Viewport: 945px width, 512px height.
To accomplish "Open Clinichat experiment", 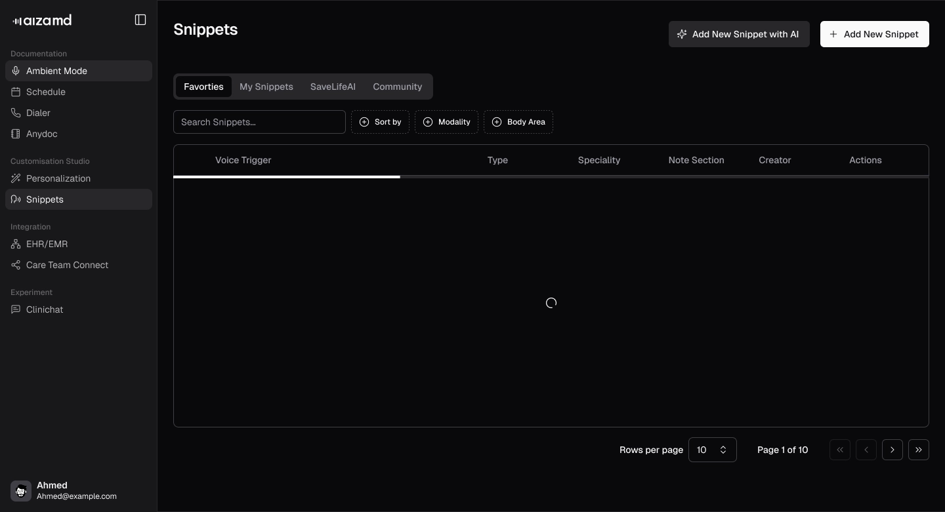I will 79,309.
